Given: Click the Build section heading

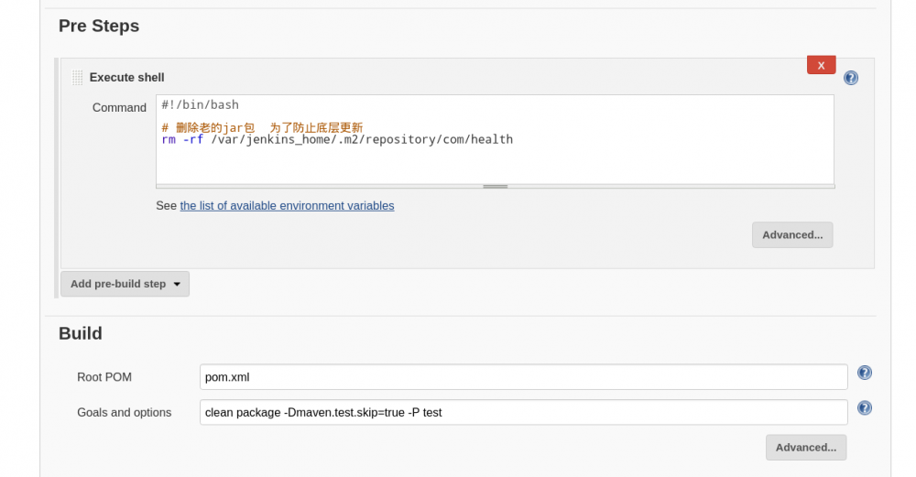Looking at the screenshot, I should [81, 333].
